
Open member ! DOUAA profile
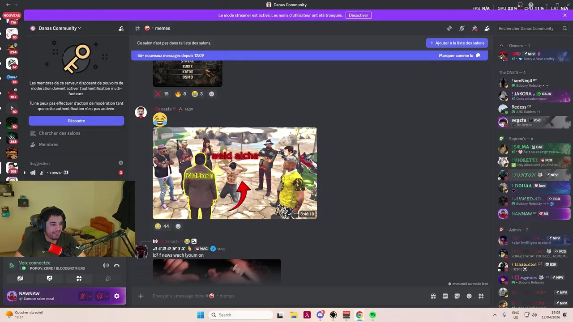pos(534,187)
